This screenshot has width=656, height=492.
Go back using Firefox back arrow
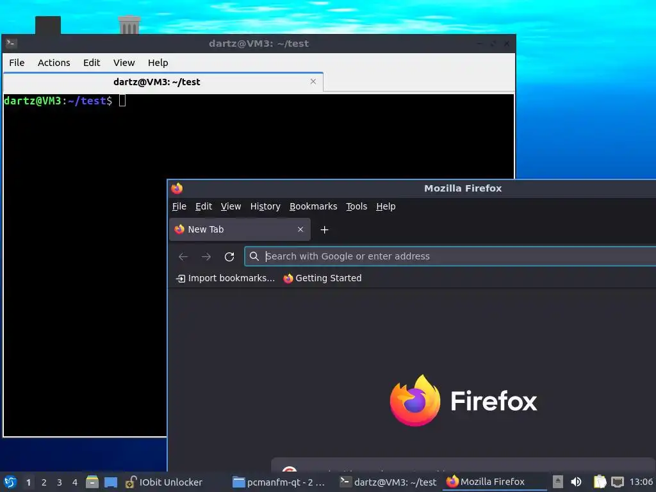(x=183, y=256)
